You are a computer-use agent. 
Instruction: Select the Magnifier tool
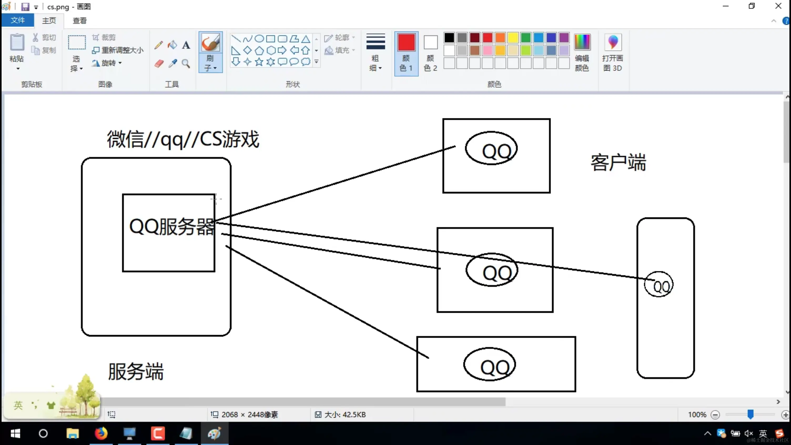(x=186, y=64)
